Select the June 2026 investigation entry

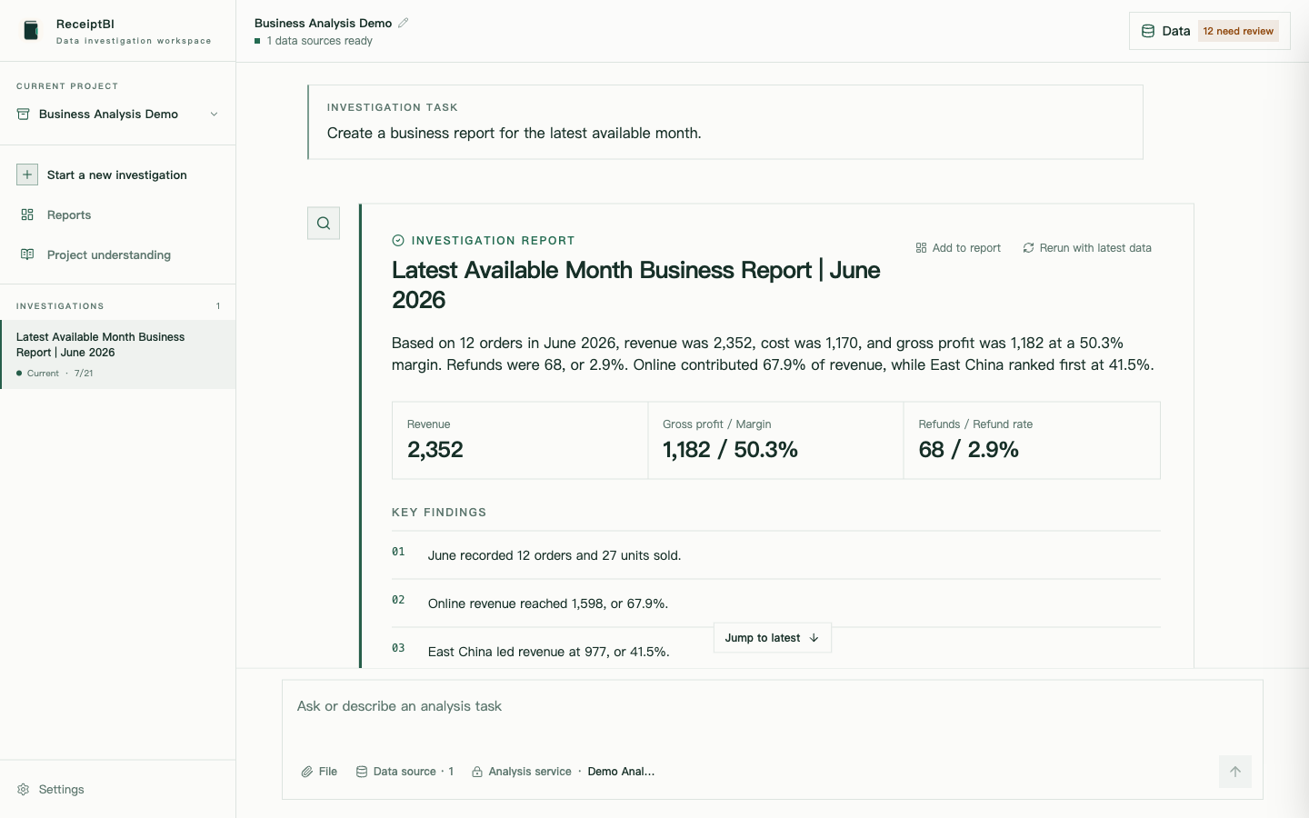pos(118,354)
